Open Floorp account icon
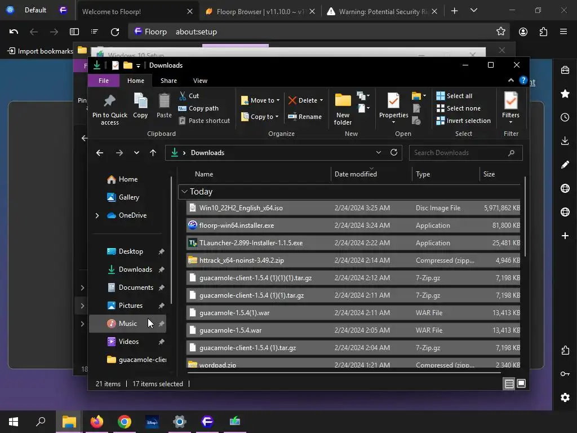Viewport: 577px width, 433px height. point(523,32)
